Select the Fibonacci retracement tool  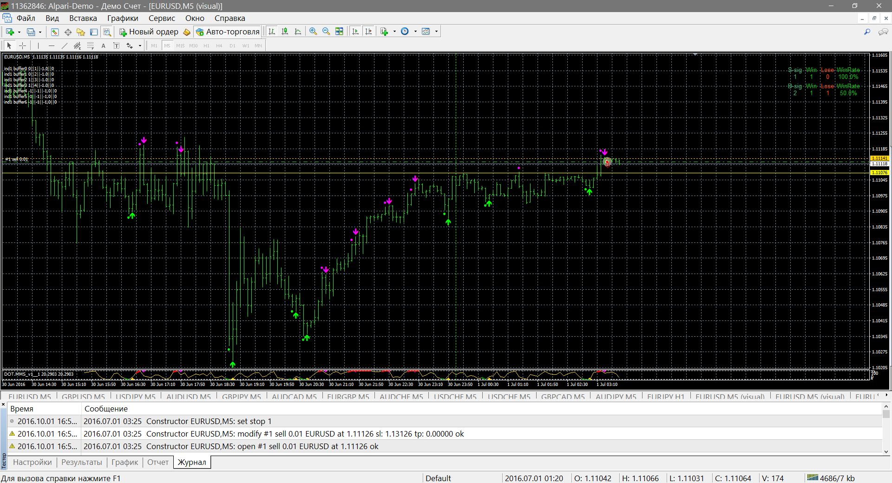coord(90,46)
